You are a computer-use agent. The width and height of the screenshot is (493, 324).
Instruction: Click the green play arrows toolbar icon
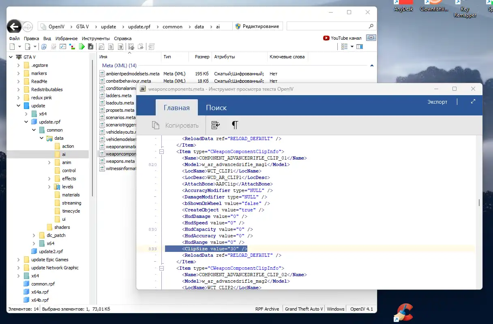[x=82, y=47]
